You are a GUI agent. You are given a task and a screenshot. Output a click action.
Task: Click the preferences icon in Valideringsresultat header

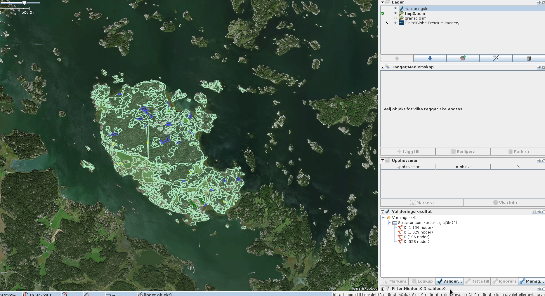pyautogui.click(x=534, y=212)
